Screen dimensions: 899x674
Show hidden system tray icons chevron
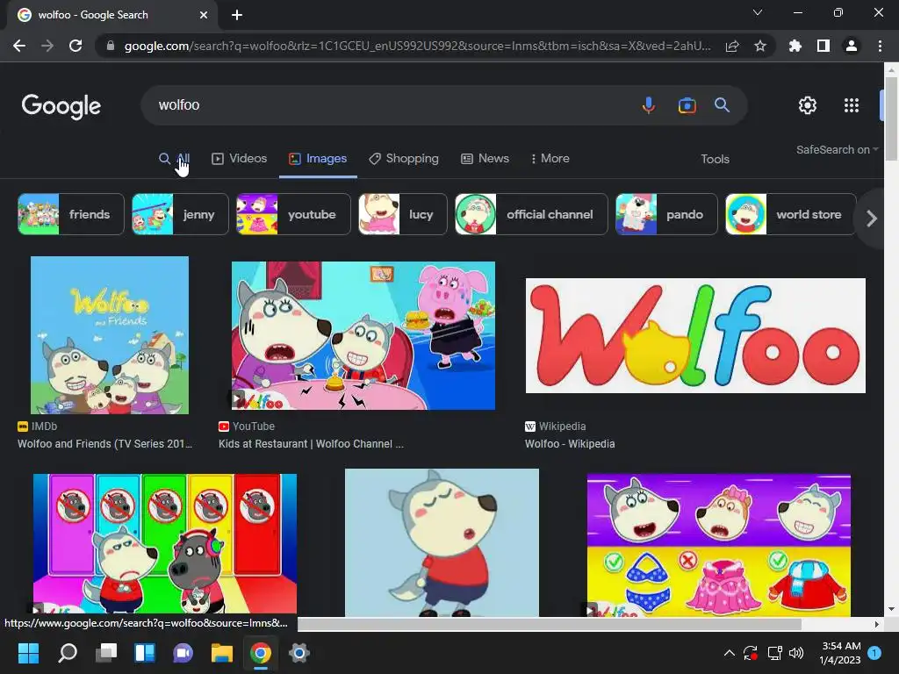730,653
